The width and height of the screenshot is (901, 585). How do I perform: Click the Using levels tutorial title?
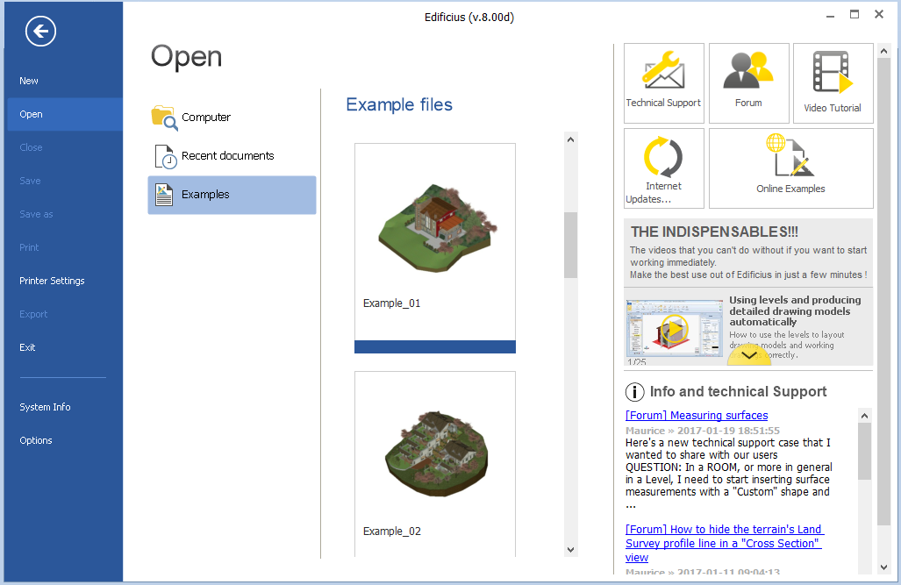[x=795, y=310]
